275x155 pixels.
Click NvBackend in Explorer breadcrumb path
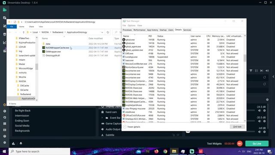click(x=58, y=32)
